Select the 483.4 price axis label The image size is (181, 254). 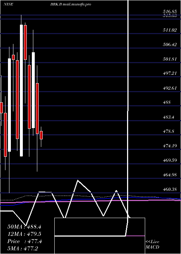pos(168,117)
